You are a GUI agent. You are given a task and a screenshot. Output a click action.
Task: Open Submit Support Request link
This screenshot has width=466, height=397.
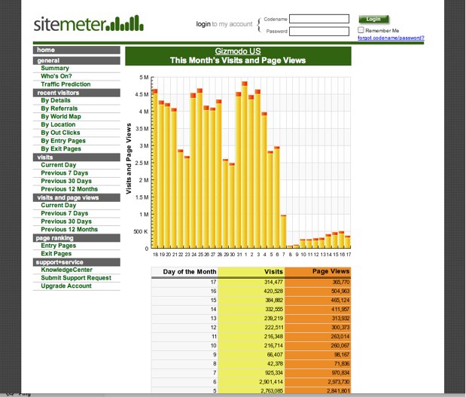pos(76,277)
